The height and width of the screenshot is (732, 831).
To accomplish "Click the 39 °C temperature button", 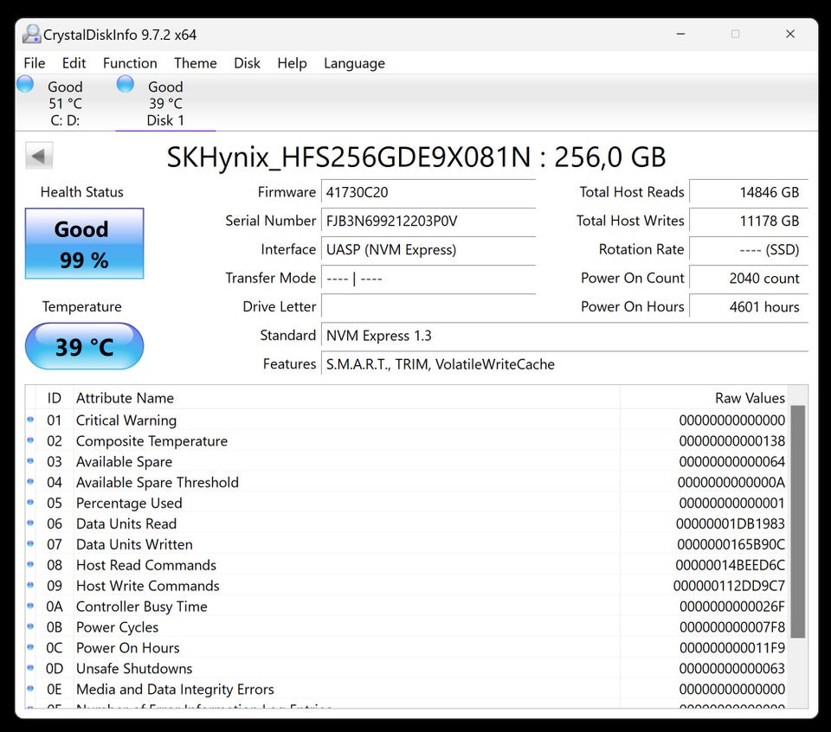I will (x=84, y=347).
